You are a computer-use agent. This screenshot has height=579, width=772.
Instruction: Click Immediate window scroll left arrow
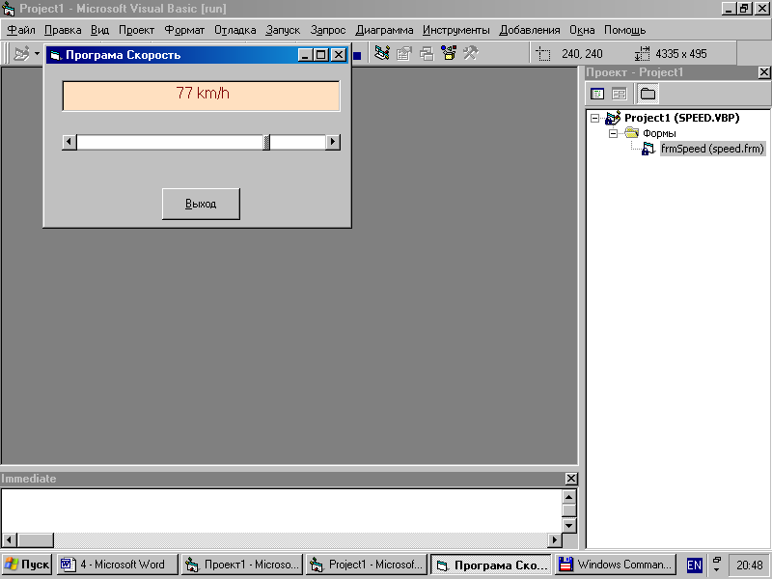click(11, 540)
